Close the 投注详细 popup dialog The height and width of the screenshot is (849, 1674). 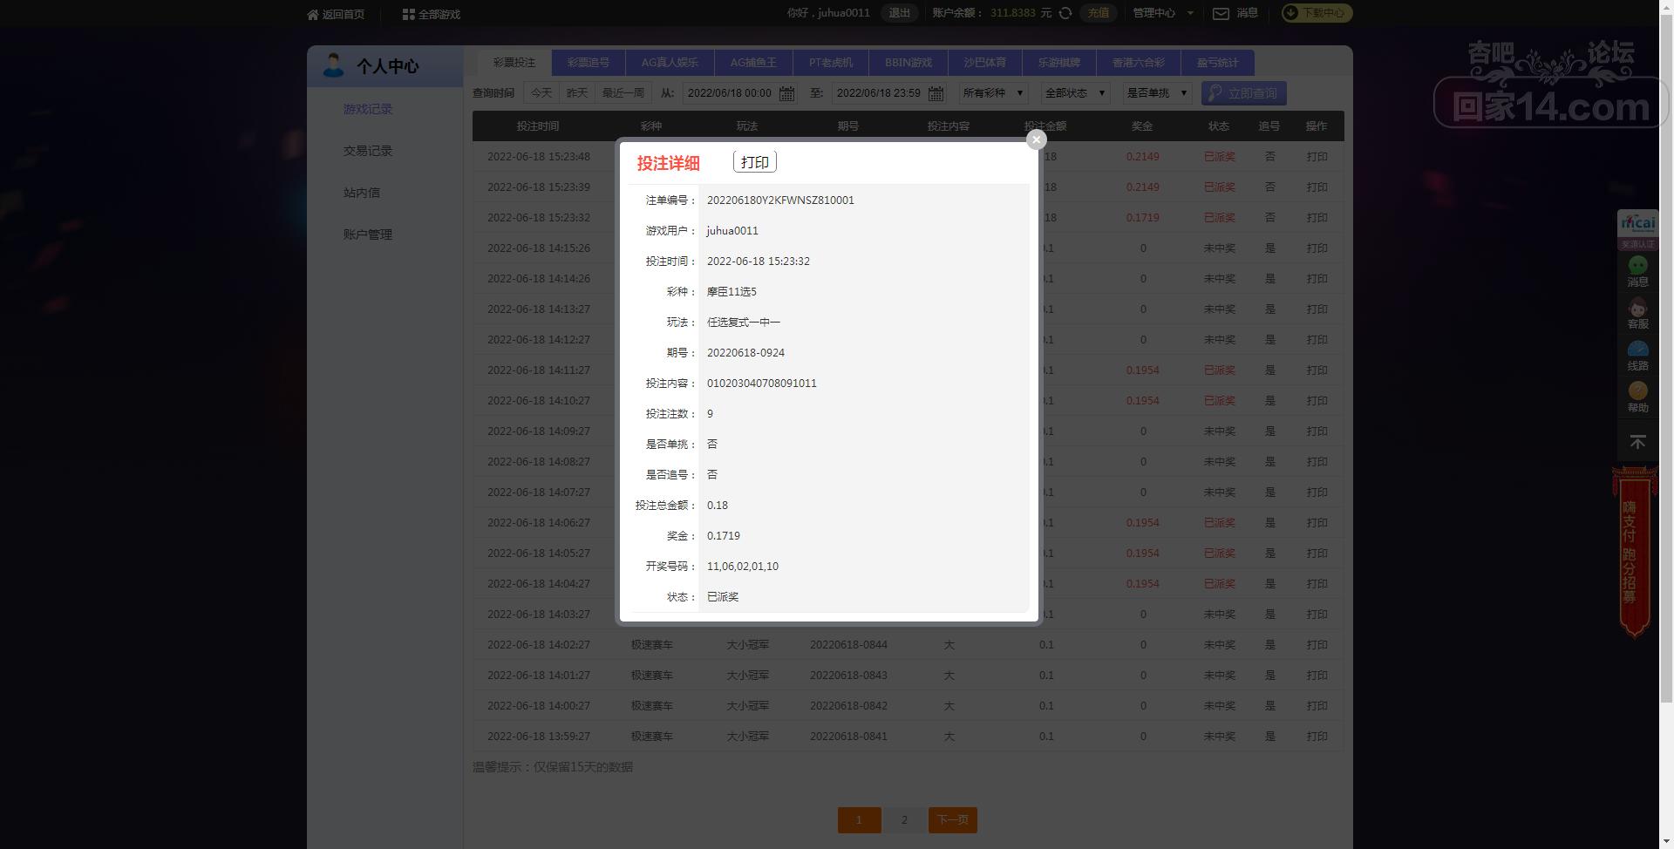tap(1036, 139)
